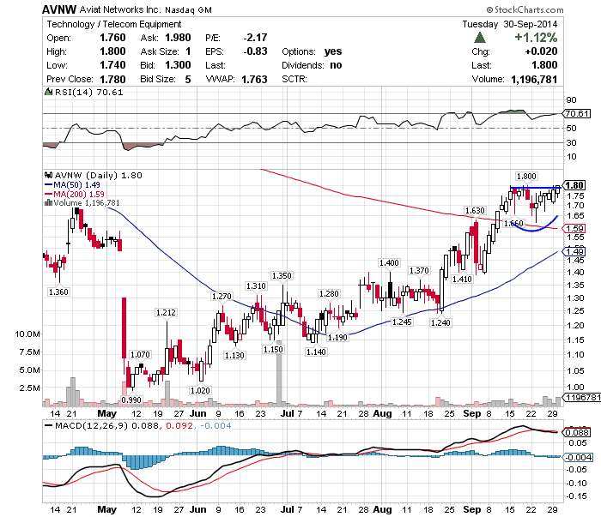Click the StockCharts.com copyright logo
601x517 pixels.
[x=525, y=9]
